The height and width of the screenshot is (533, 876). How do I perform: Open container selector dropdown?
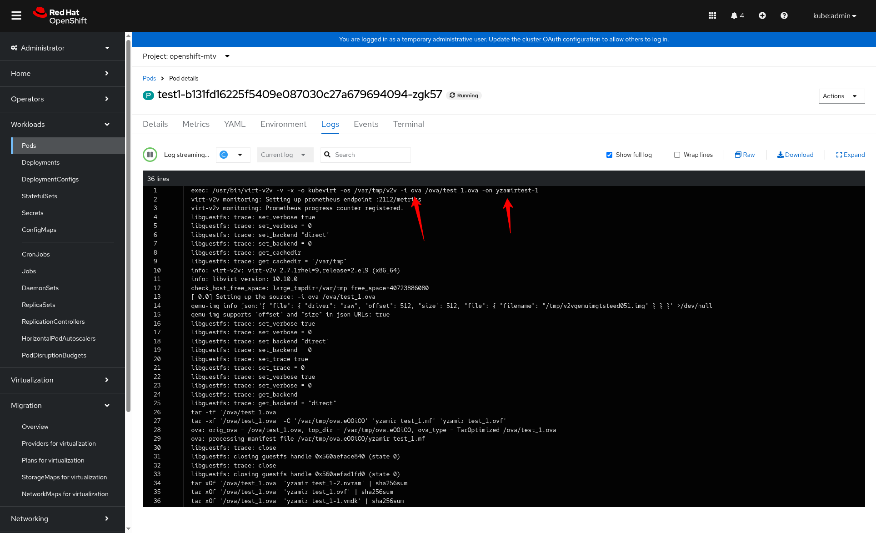pyautogui.click(x=233, y=155)
